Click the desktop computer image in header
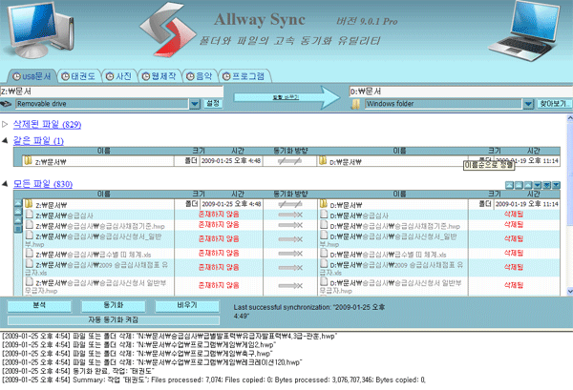 coord(38,30)
